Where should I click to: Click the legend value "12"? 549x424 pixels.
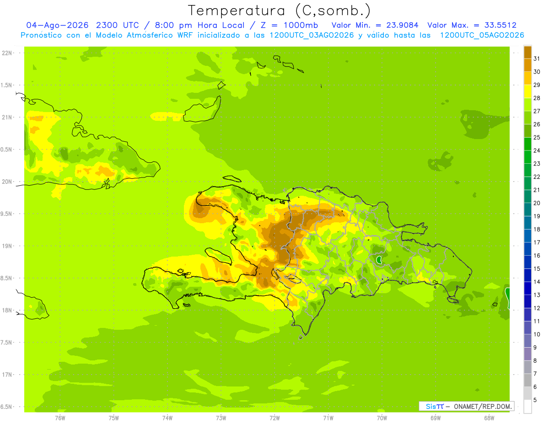coord(537,308)
